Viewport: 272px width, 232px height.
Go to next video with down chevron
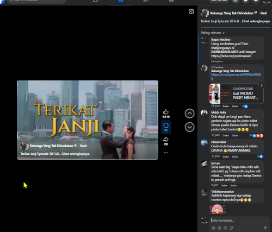189,127
